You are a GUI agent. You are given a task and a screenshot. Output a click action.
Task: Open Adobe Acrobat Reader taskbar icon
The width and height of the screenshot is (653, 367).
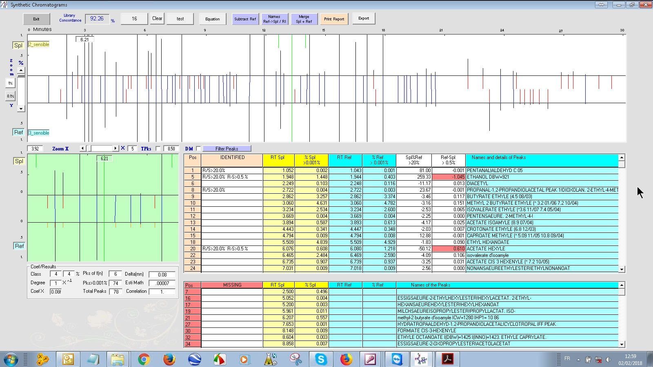coord(448,359)
